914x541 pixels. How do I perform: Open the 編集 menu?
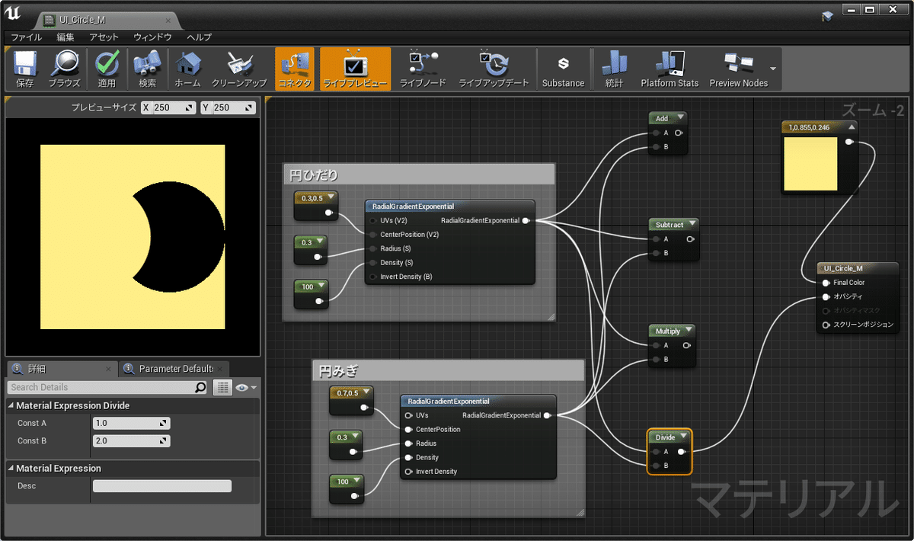pos(66,37)
